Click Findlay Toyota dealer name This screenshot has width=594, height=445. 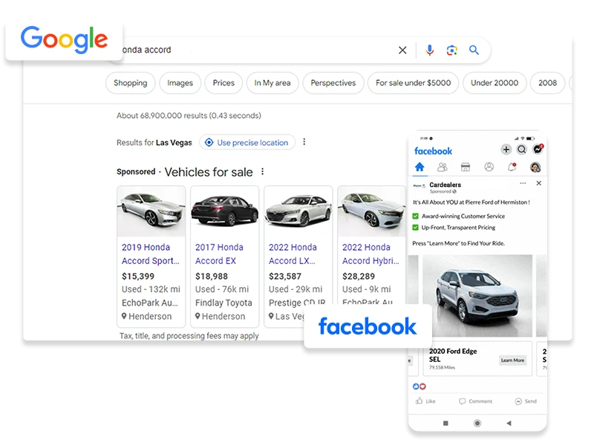[x=223, y=303]
